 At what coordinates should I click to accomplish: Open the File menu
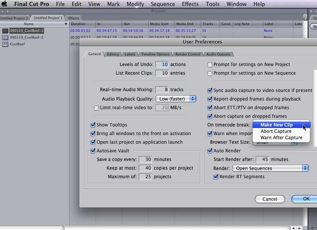coord(60,4)
